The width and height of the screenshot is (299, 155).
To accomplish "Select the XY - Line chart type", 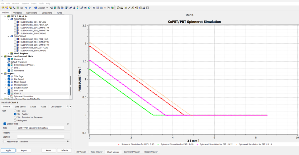I will coord(15,111).
